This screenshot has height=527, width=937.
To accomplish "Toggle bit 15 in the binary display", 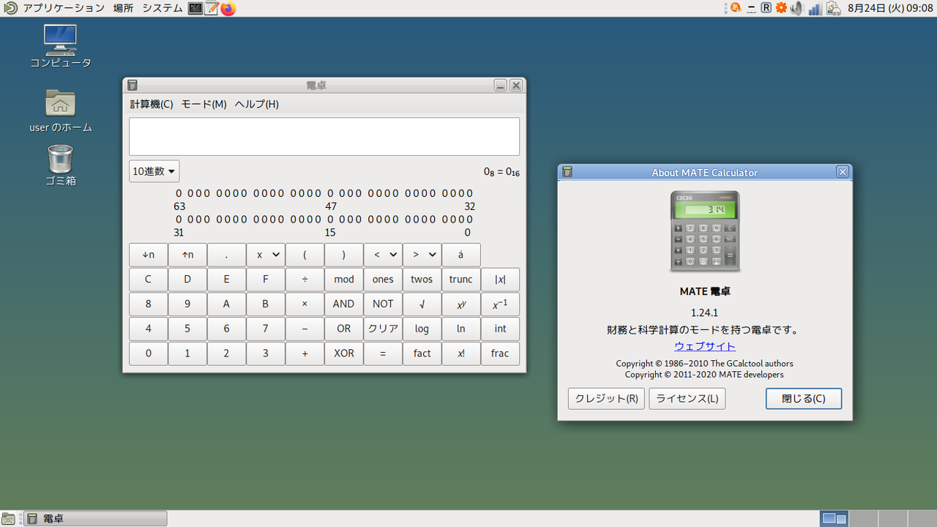I will (330, 219).
